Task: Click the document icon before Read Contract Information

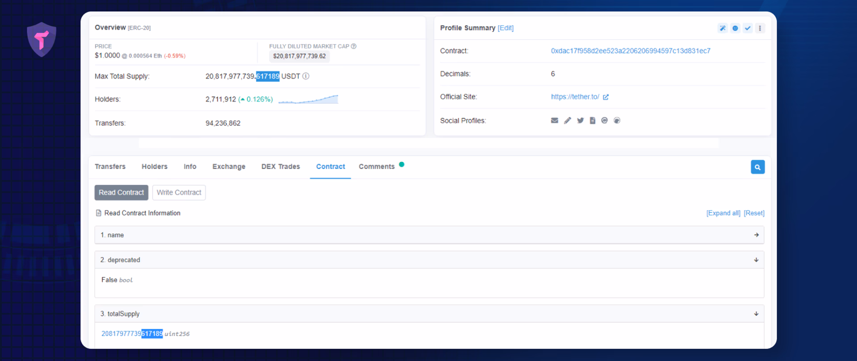Action: pos(99,213)
